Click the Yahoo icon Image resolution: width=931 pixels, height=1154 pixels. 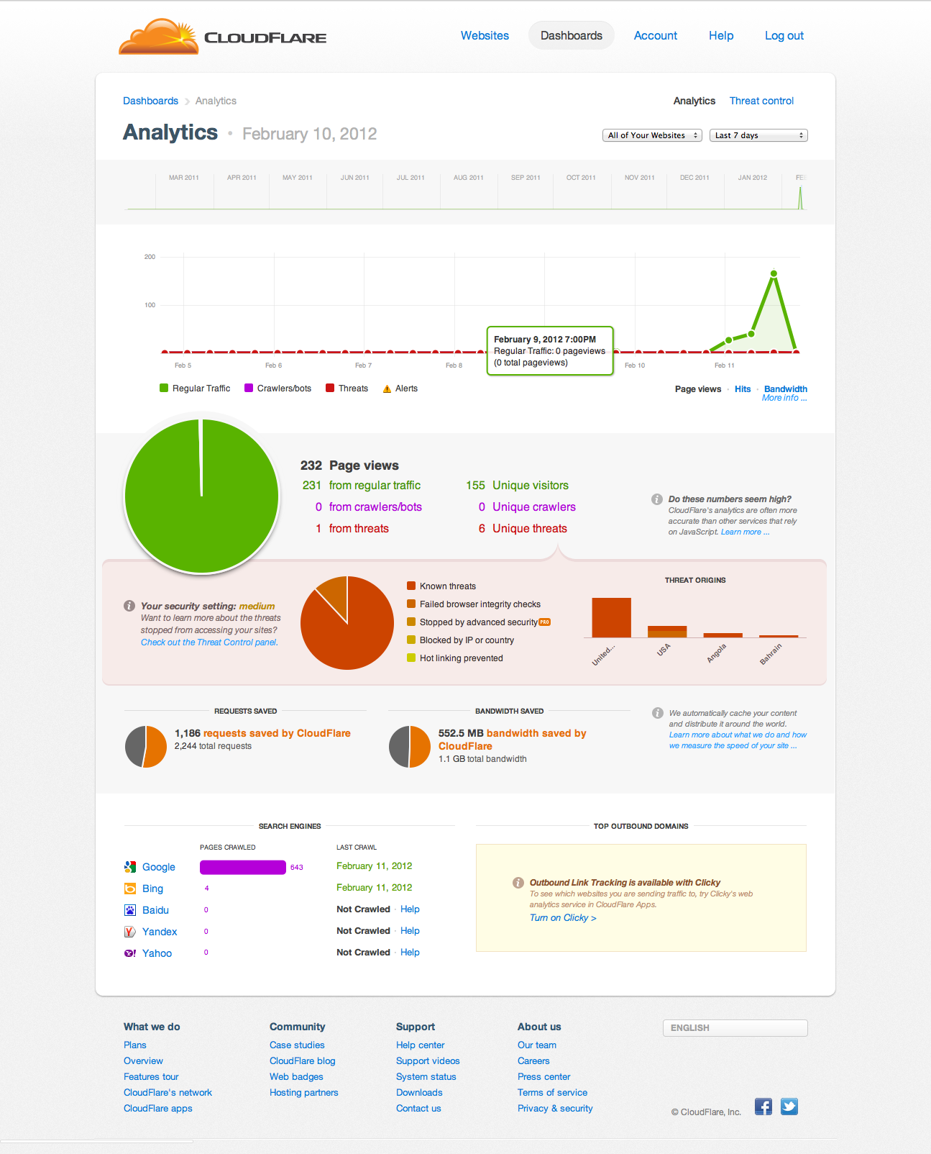pyautogui.click(x=130, y=953)
